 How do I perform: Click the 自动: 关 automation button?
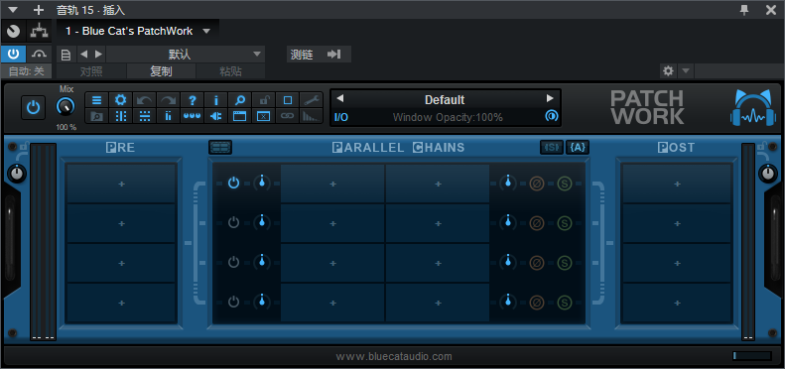26,71
